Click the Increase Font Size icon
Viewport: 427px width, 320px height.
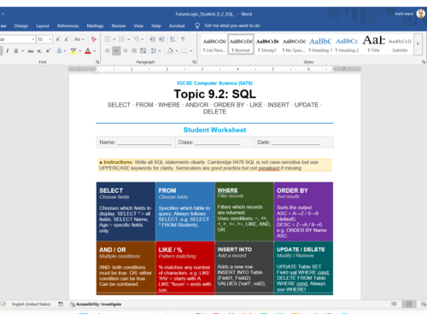pos(58,39)
